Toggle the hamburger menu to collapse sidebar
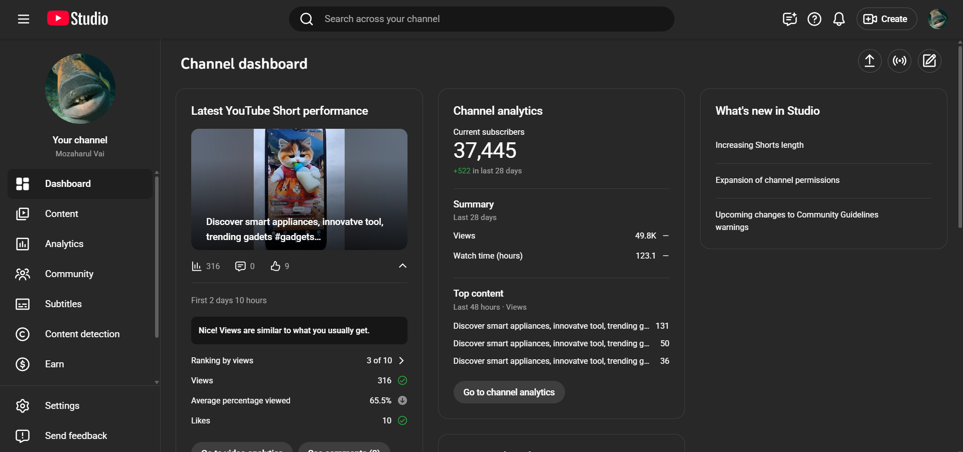The height and width of the screenshot is (452, 963). 23,19
